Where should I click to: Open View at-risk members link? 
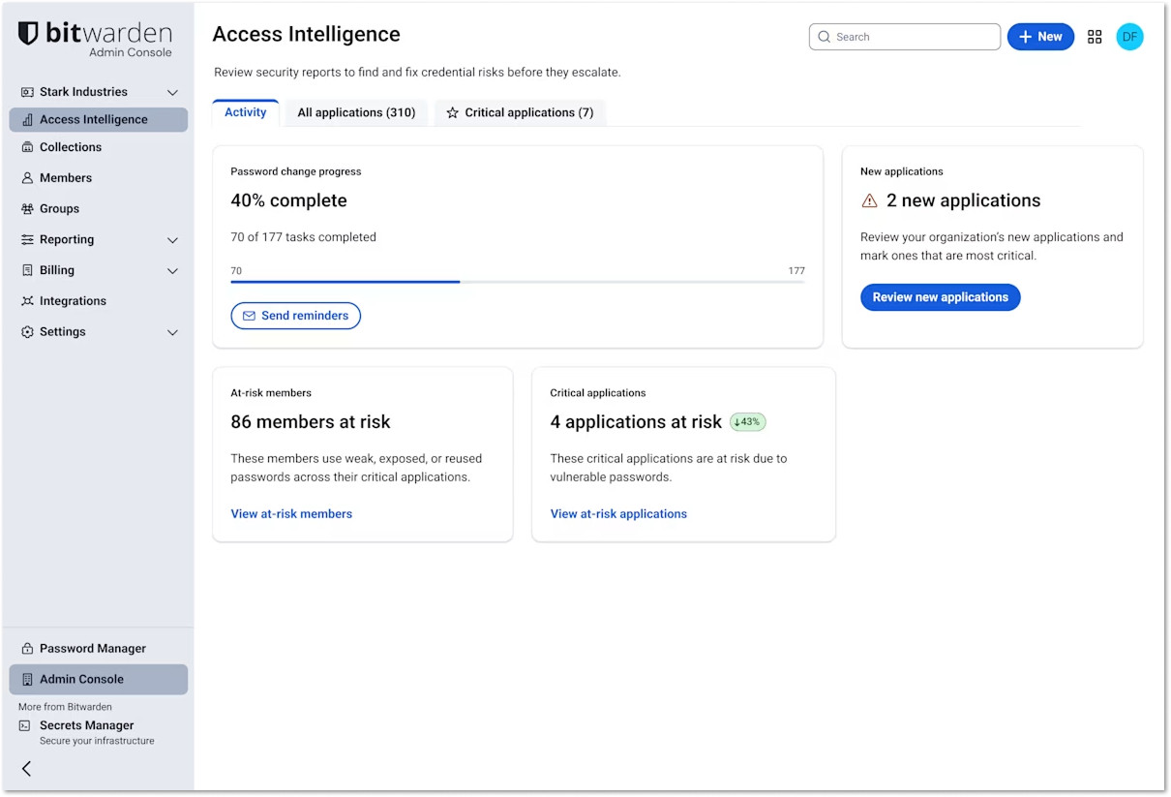pos(291,513)
